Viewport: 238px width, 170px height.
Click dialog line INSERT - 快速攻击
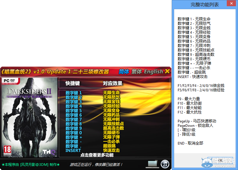(192, 77)
